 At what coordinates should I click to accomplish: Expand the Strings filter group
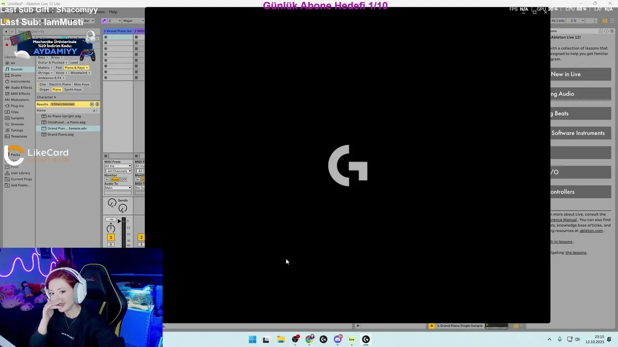[x=45, y=73]
